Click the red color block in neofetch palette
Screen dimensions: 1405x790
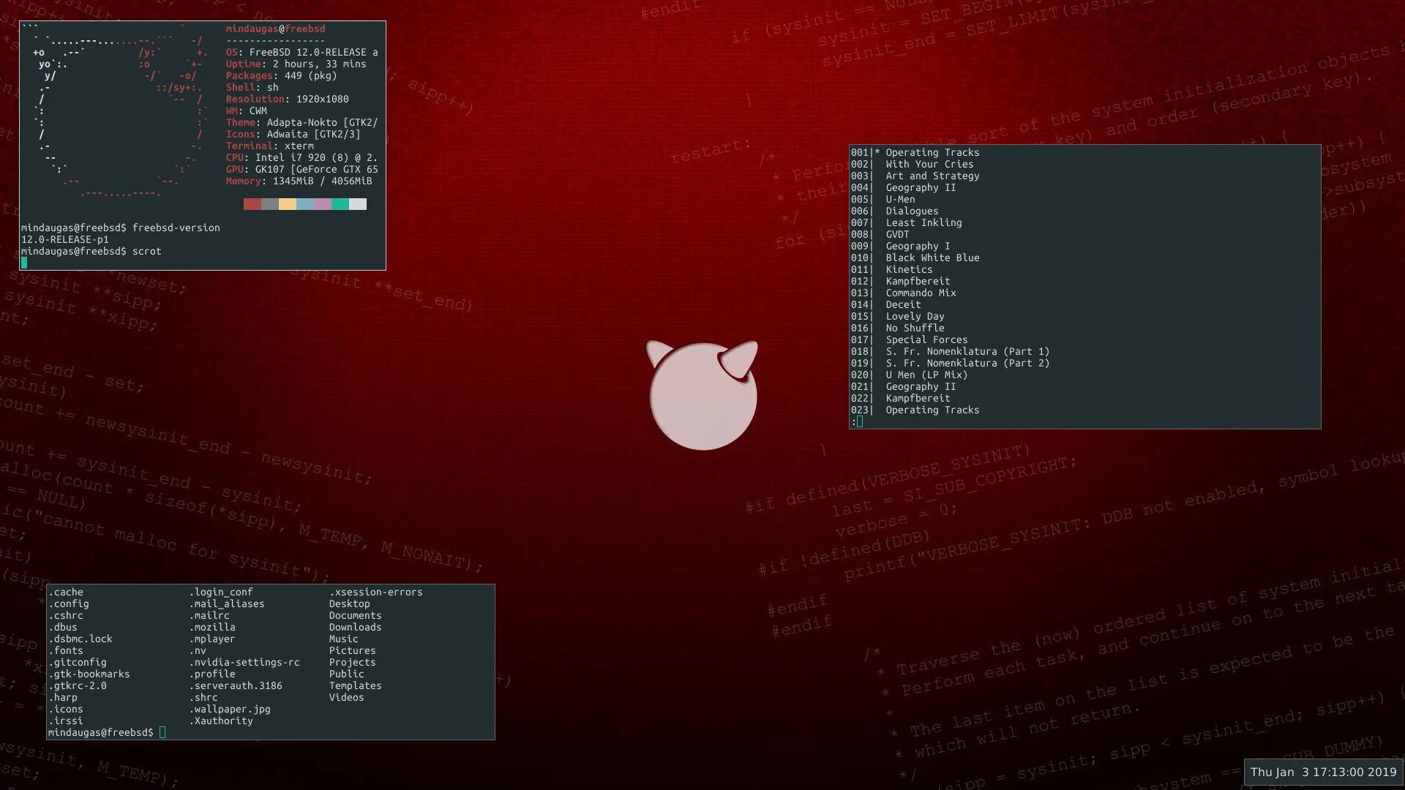tap(252, 204)
